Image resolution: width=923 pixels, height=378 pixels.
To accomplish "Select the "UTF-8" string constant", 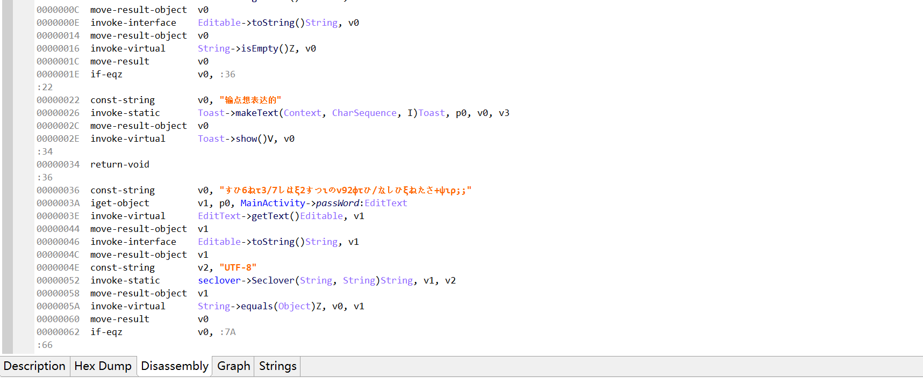I will tap(238, 267).
